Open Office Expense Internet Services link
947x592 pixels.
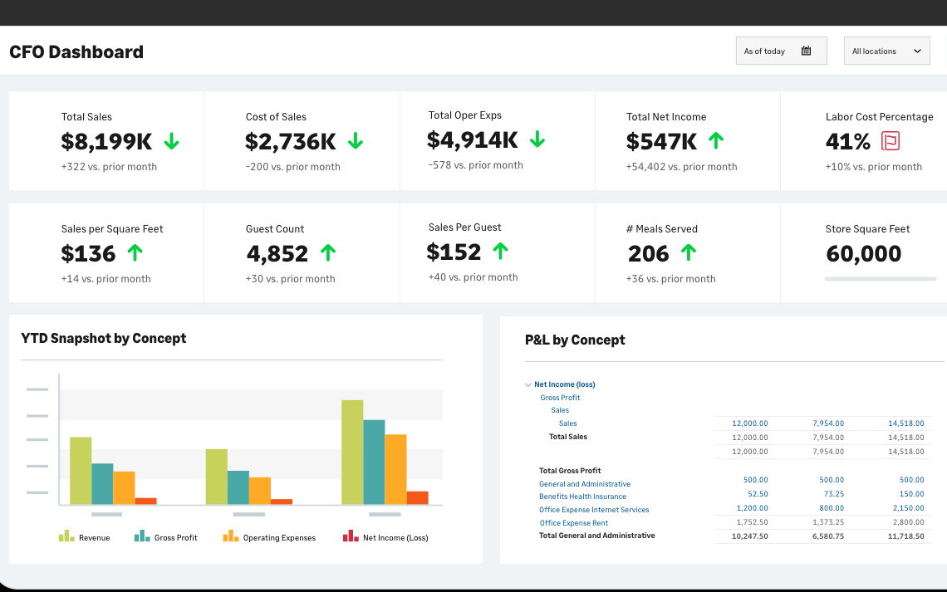pos(594,510)
